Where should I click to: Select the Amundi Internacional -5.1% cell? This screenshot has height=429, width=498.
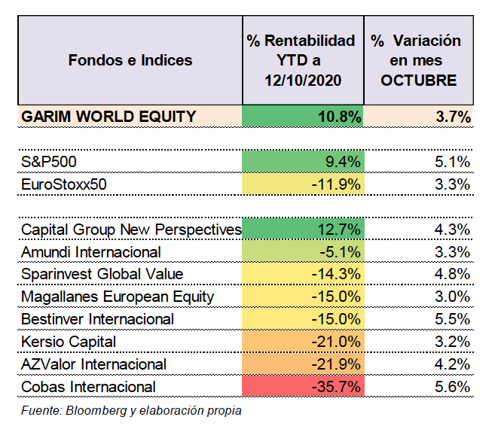tap(303, 251)
